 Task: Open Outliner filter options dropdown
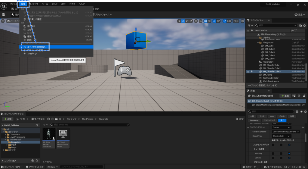click(250, 26)
